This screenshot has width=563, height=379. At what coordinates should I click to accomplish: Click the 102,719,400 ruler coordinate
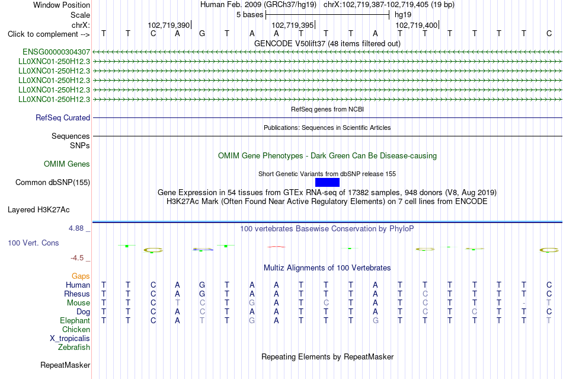pyautogui.click(x=416, y=25)
